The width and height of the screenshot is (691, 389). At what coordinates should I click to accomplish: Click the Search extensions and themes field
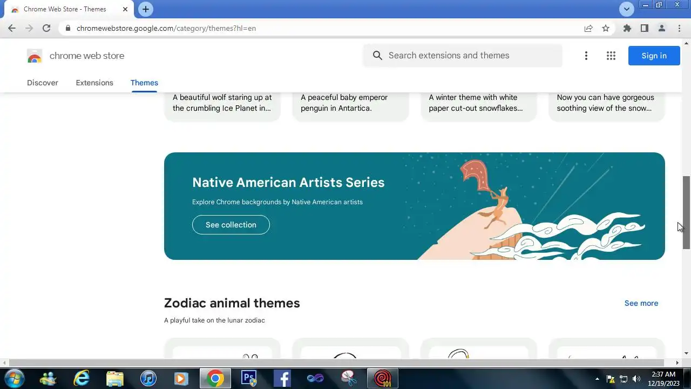click(463, 56)
